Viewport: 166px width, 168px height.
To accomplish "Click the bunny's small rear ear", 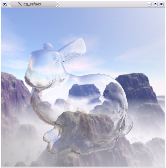I will tap(48, 46).
